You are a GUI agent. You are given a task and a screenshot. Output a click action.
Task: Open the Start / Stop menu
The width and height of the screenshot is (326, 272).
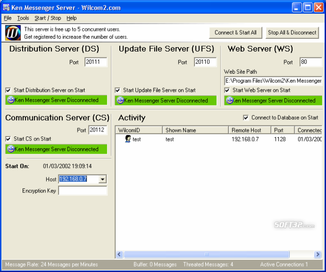point(48,18)
